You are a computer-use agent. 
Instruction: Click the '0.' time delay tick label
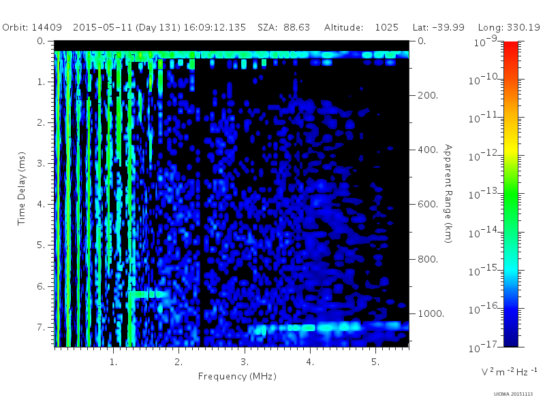41,41
